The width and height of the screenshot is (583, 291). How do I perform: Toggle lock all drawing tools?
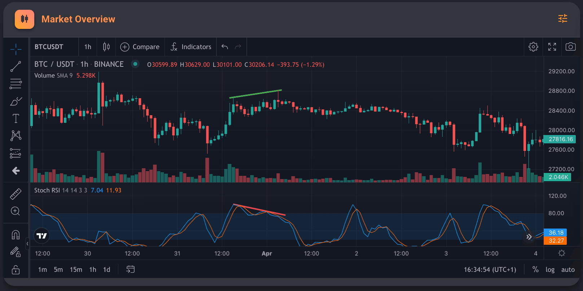16,270
